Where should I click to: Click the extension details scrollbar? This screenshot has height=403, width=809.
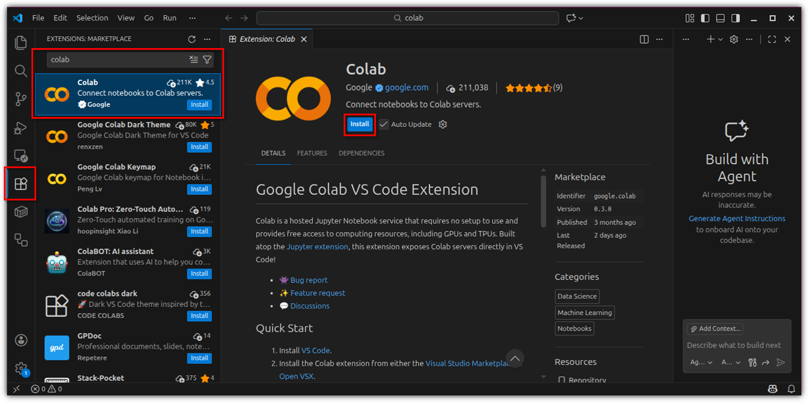click(x=544, y=202)
